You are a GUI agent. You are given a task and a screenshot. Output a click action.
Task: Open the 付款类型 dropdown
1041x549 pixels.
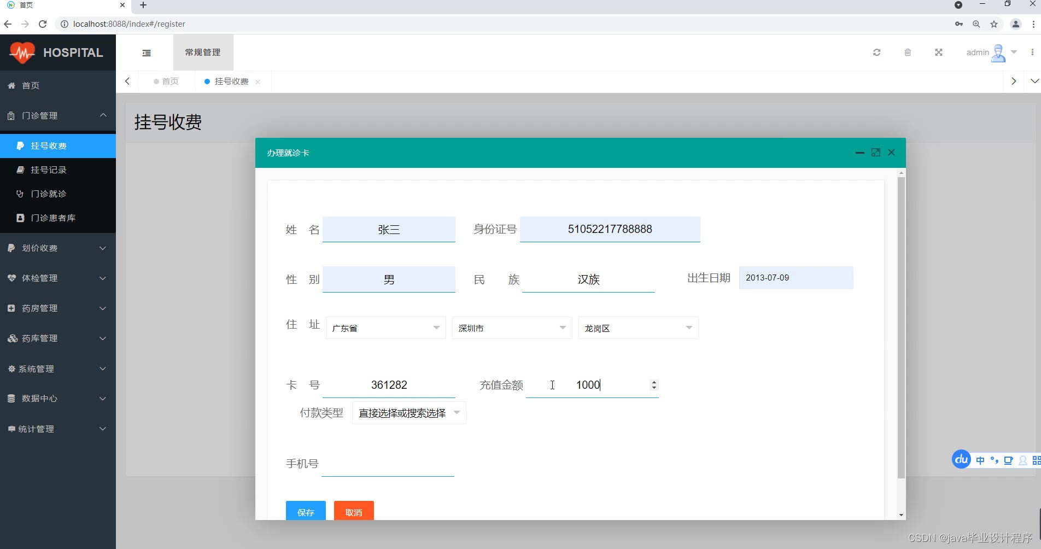pyautogui.click(x=409, y=413)
